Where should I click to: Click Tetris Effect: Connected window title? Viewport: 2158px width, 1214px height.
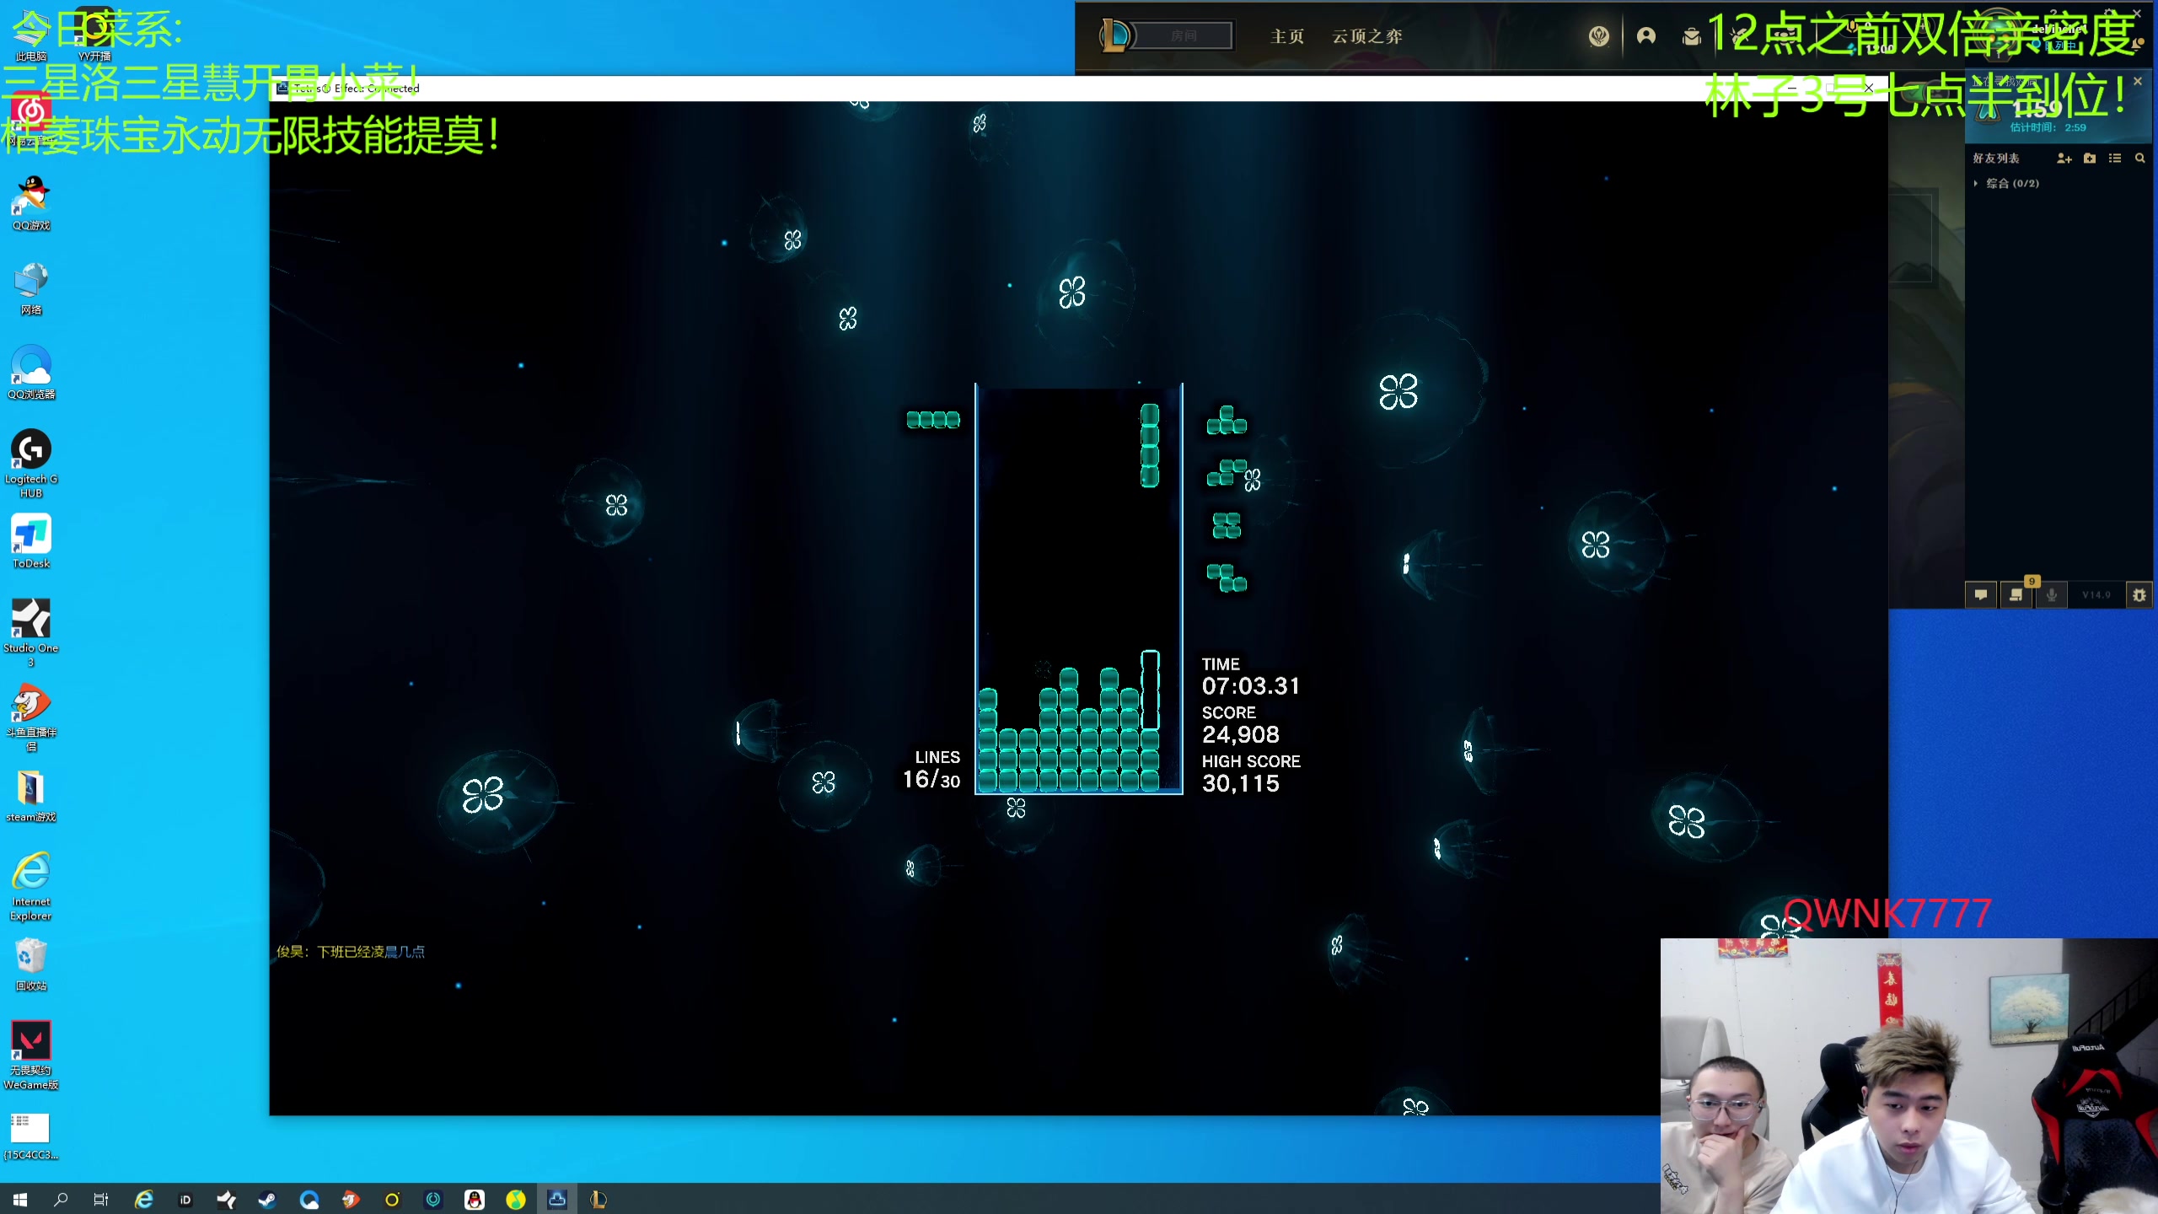355,88
